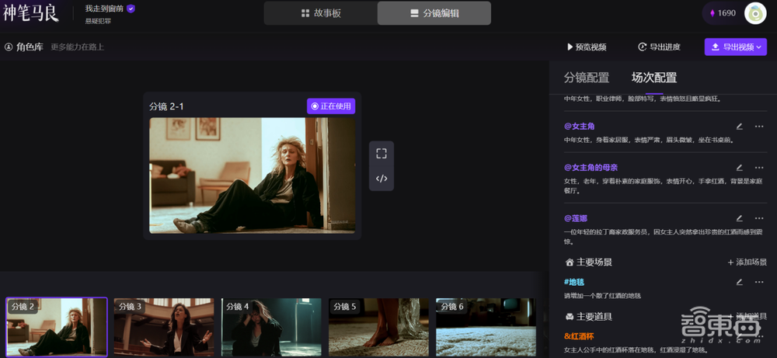Select the 分镜 4 thumbnail

point(270,327)
